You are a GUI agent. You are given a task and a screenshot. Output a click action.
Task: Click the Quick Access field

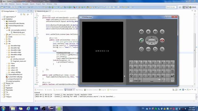171,7
